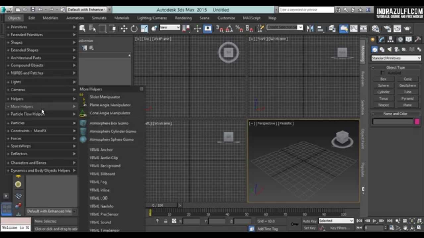
Task: Toggle the isolate selection bulb icon
Action: click(157, 221)
